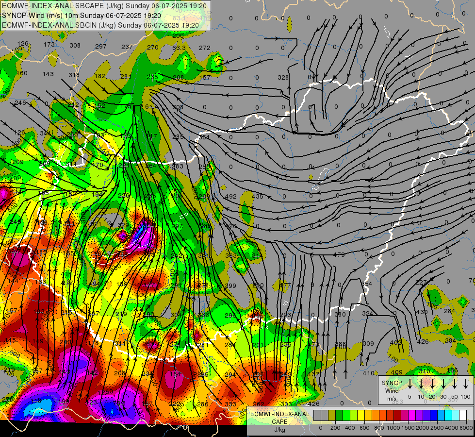Click the 6000 tick label on colorbar
Image resolution: width=475 pixels, height=437 pixels.
point(466,428)
